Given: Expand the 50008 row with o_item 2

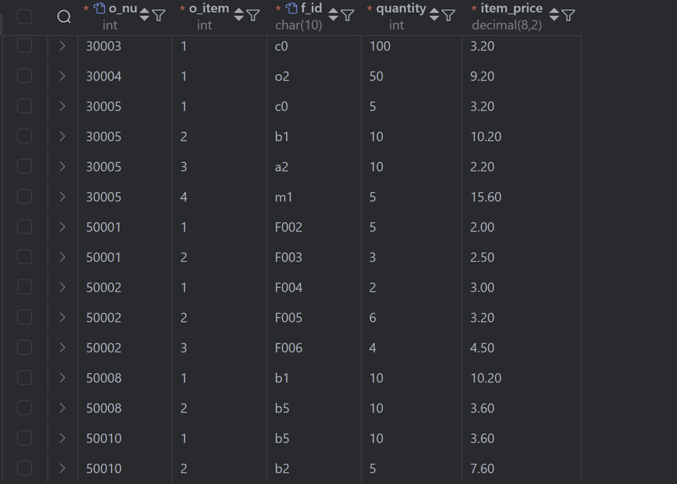Looking at the screenshot, I should (x=62, y=408).
